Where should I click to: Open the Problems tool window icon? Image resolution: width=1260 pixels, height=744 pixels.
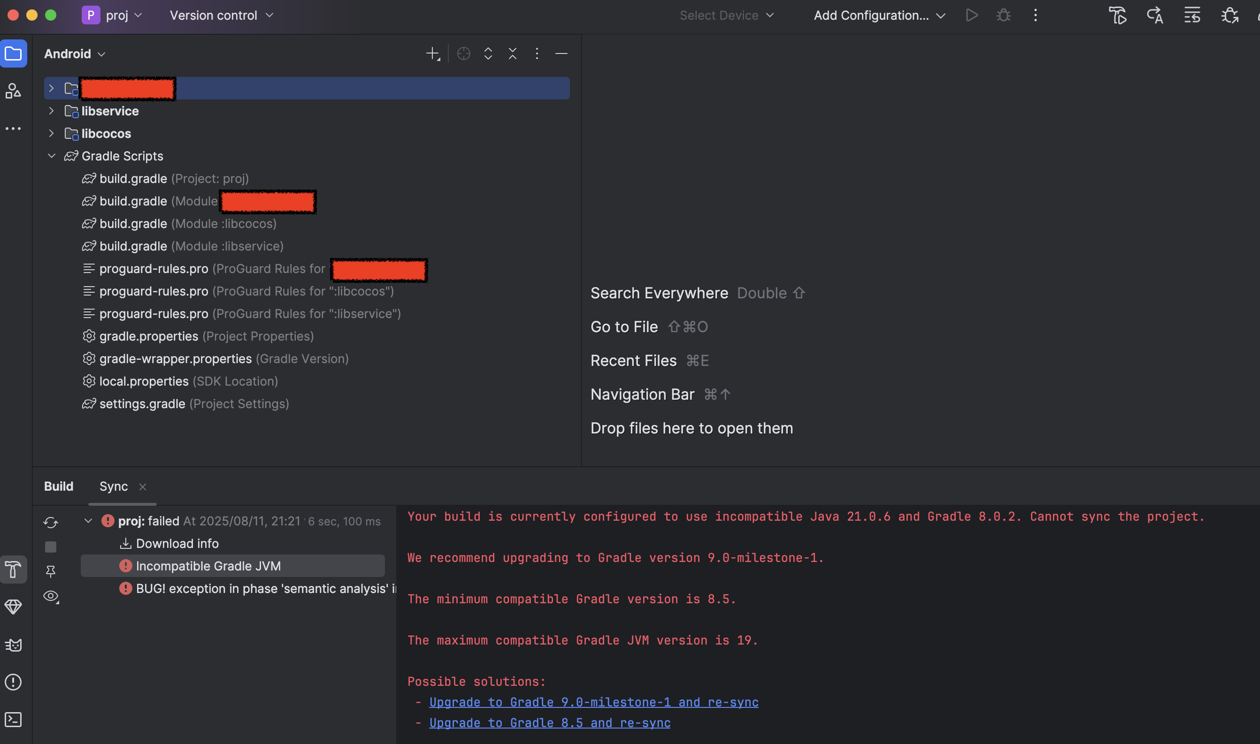(14, 682)
